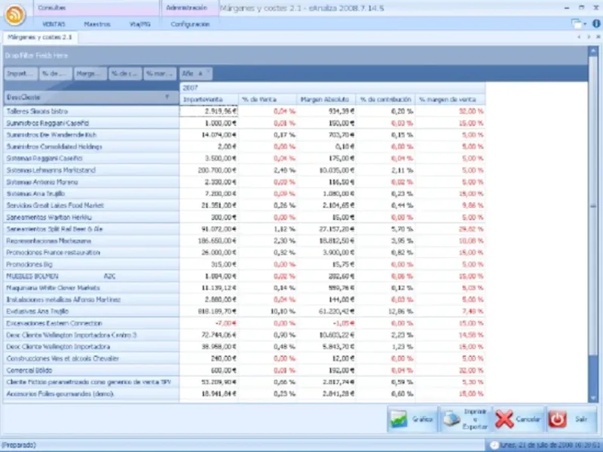
Task: Select the Comercial Bólido row
Action: pyautogui.click(x=90, y=371)
